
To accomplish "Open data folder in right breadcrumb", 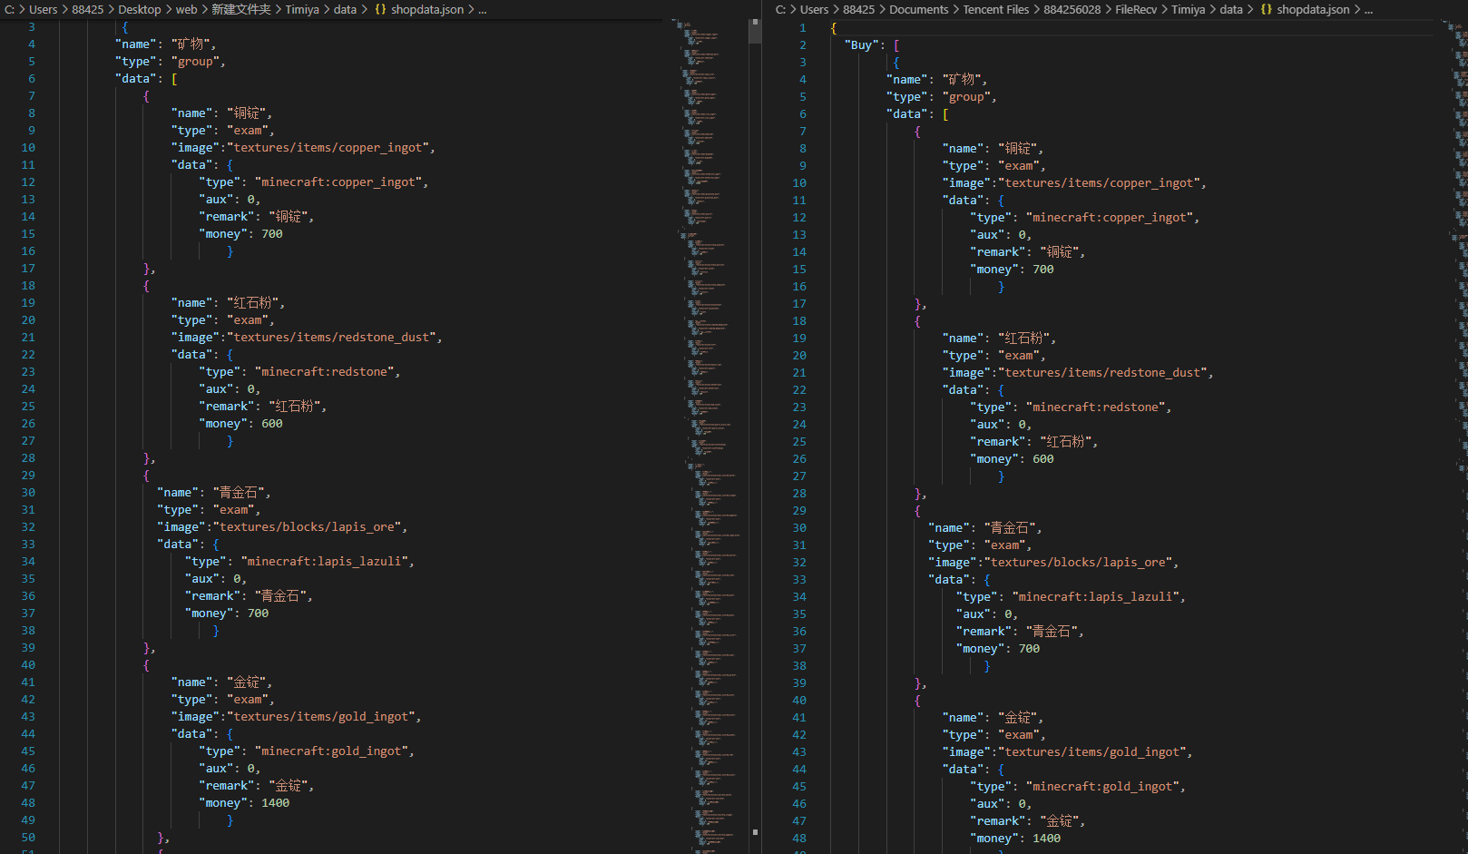I will [1231, 9].
